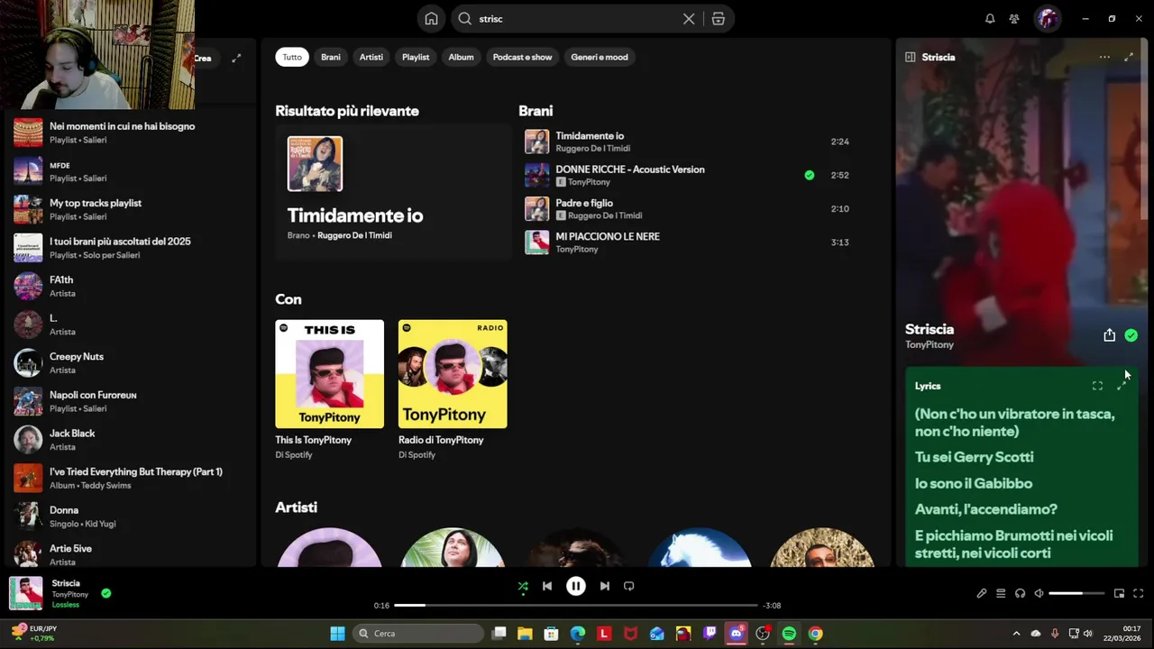Image resolution: width=1154 pixels, height=649 pixels.
Task: Open File Explorer from the taskbar
Action: [x=525, y=634]
